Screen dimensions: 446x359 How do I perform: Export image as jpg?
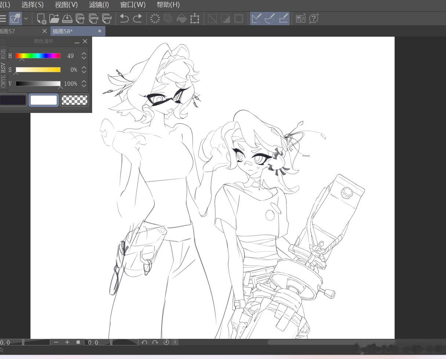coord(80,18)
